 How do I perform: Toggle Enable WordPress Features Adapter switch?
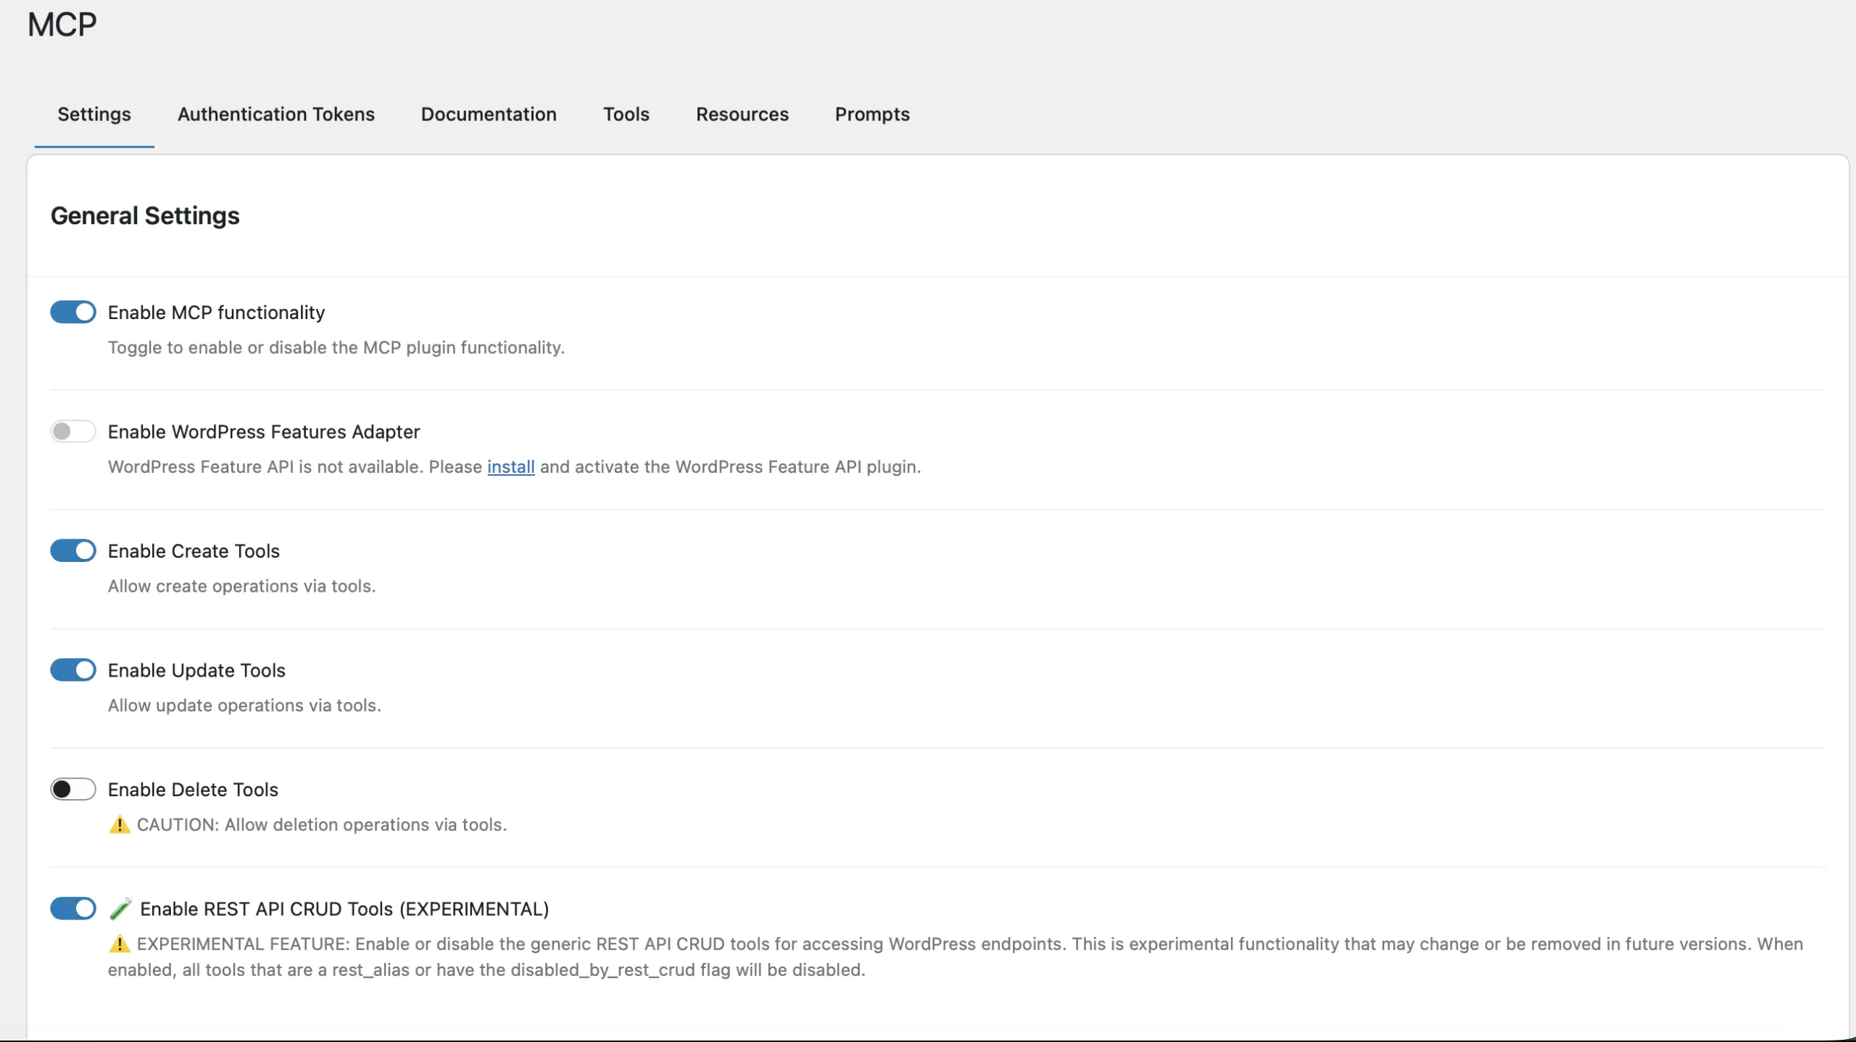[x=73, y=431]
